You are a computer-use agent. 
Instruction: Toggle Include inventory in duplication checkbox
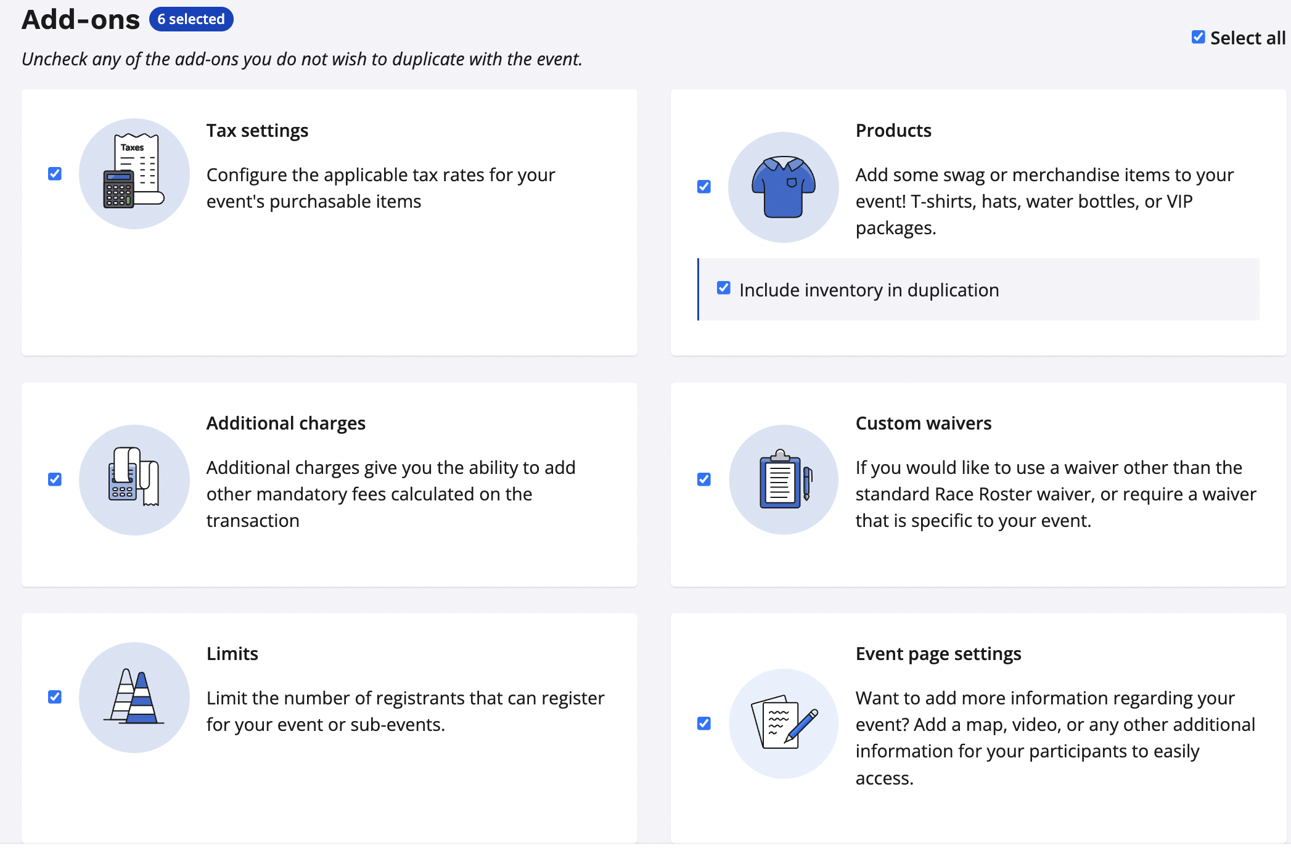[x=724, y=288]
